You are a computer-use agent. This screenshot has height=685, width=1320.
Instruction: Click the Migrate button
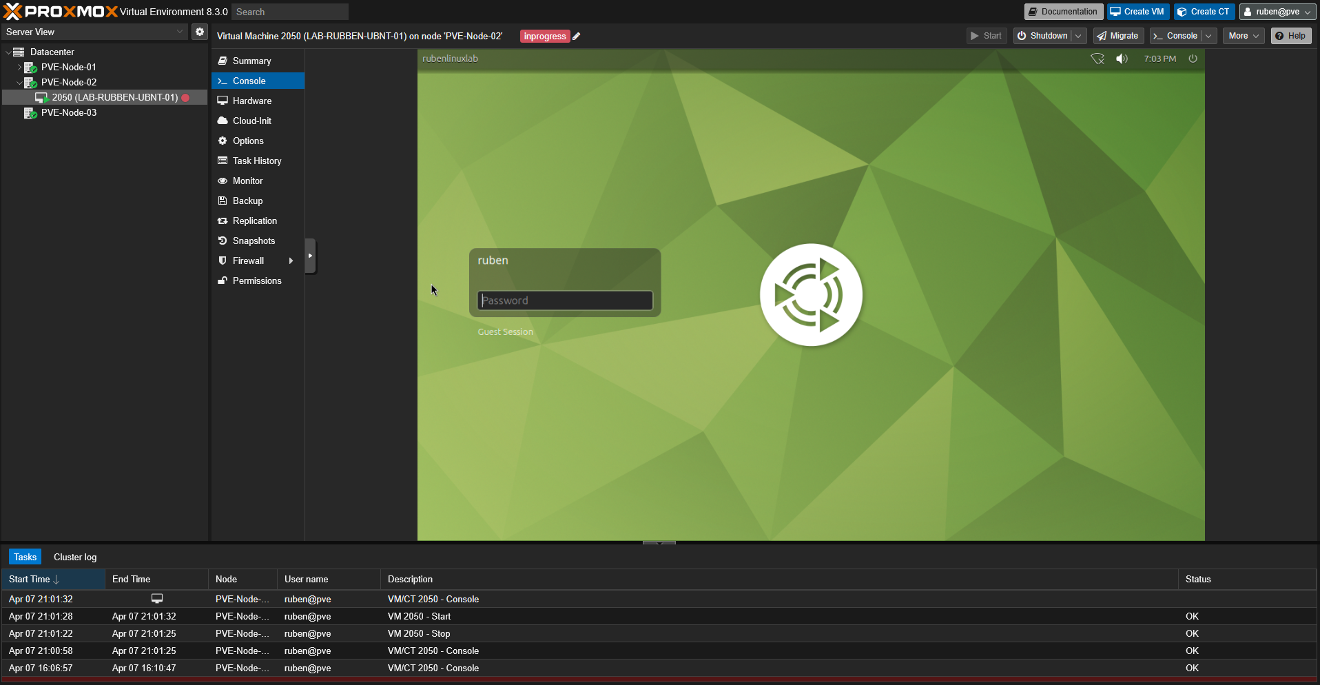1117,36
